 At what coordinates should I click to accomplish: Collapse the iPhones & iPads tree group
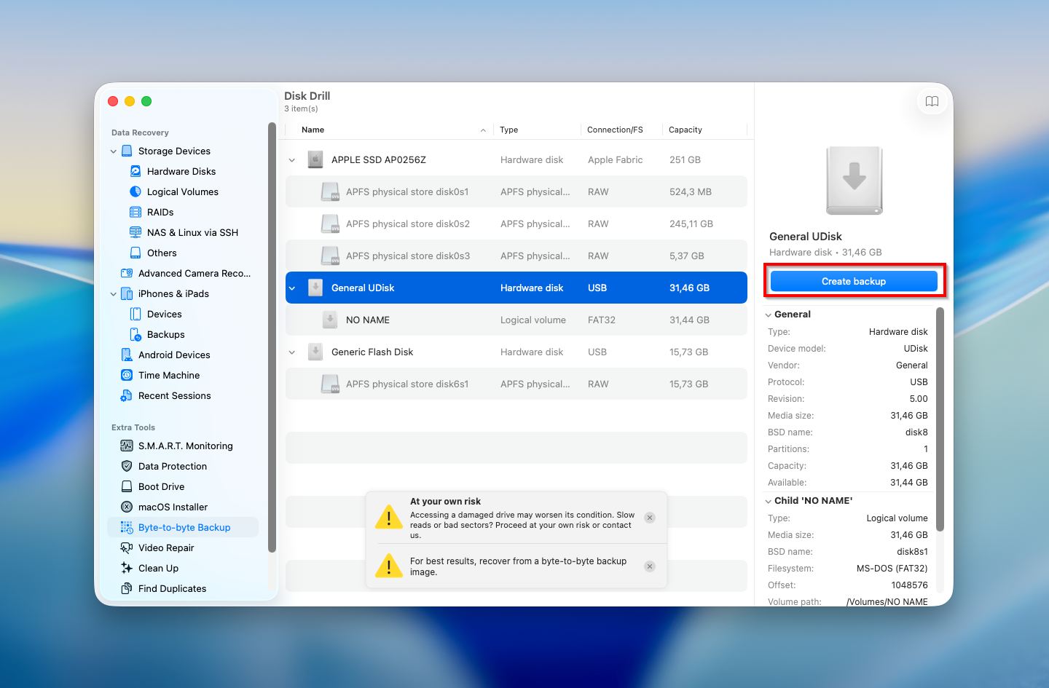point(113,294)
